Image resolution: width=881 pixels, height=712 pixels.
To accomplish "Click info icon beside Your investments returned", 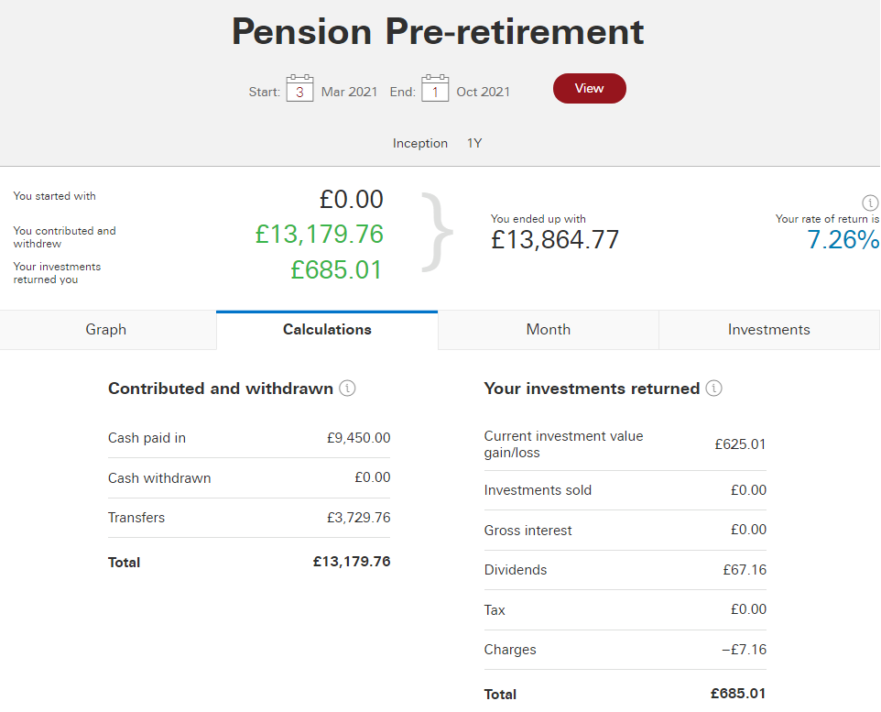I will [713, 388].
